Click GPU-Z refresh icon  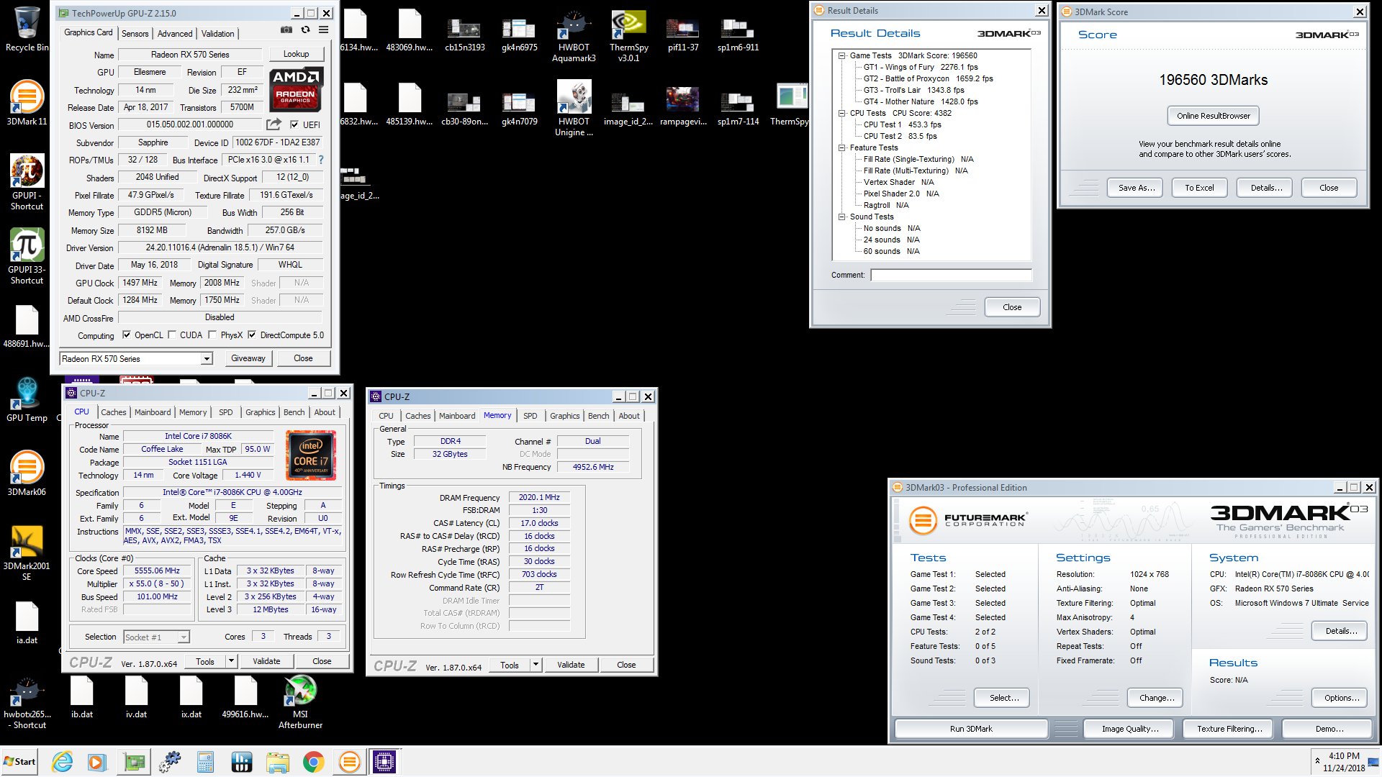[305, 29]
